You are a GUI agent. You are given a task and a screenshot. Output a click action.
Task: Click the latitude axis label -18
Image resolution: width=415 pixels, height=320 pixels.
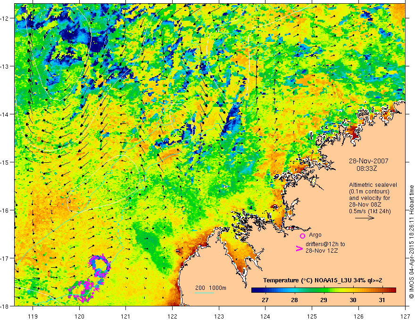[5, 306]
